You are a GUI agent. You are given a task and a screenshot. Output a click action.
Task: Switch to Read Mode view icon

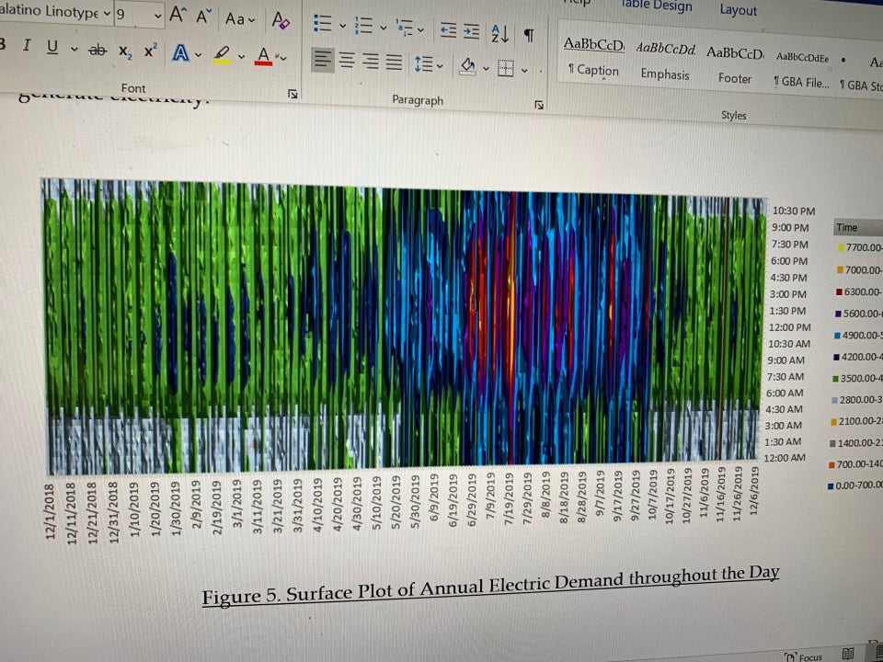point(847,654)
